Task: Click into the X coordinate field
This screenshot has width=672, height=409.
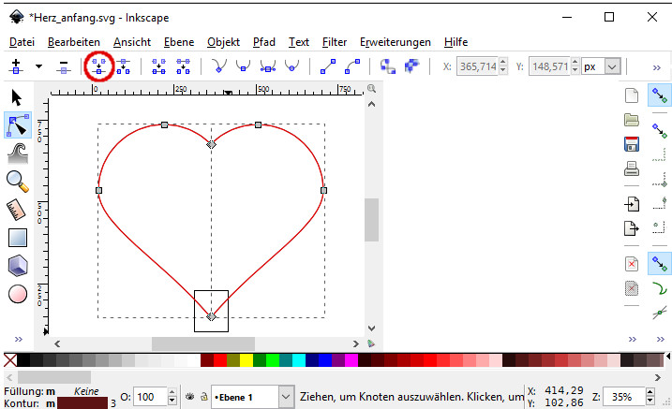Action: 475,67
